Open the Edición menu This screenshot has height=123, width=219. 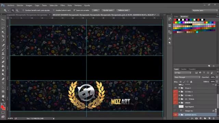coord(20,5)
